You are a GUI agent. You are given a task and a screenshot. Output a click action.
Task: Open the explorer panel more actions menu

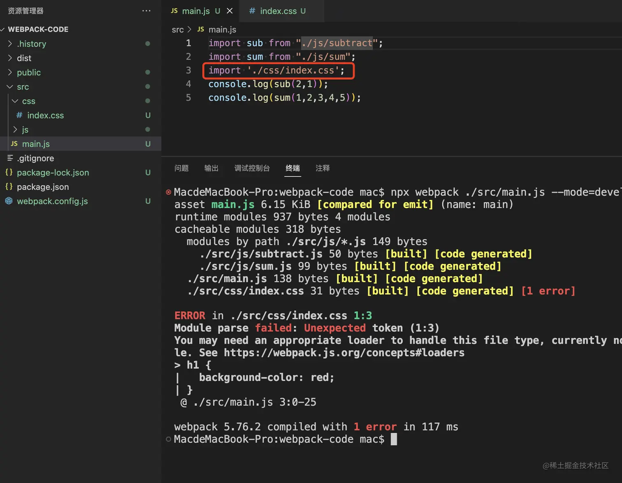coord(146,11)
